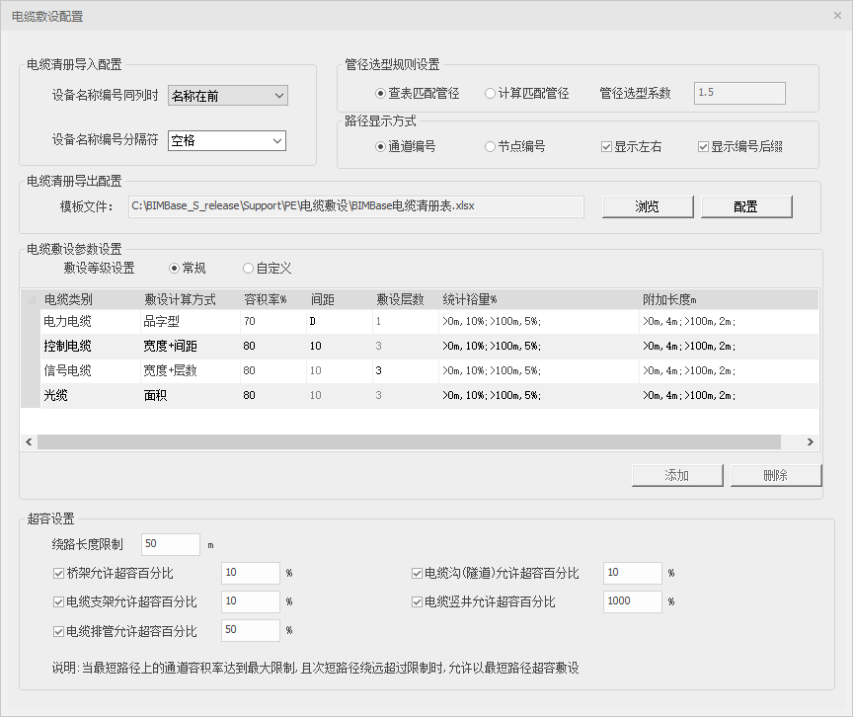
Task: Click the 绕路长度限制 input field
Action: click(x=170, y=543)
